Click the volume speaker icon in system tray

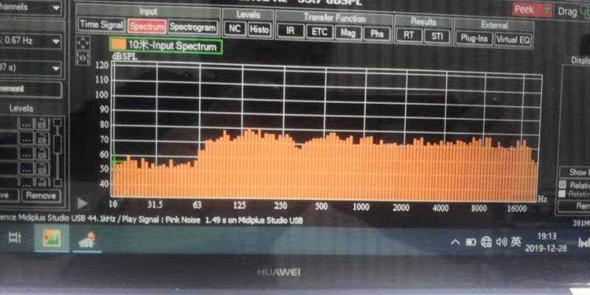tap(501, 242)
